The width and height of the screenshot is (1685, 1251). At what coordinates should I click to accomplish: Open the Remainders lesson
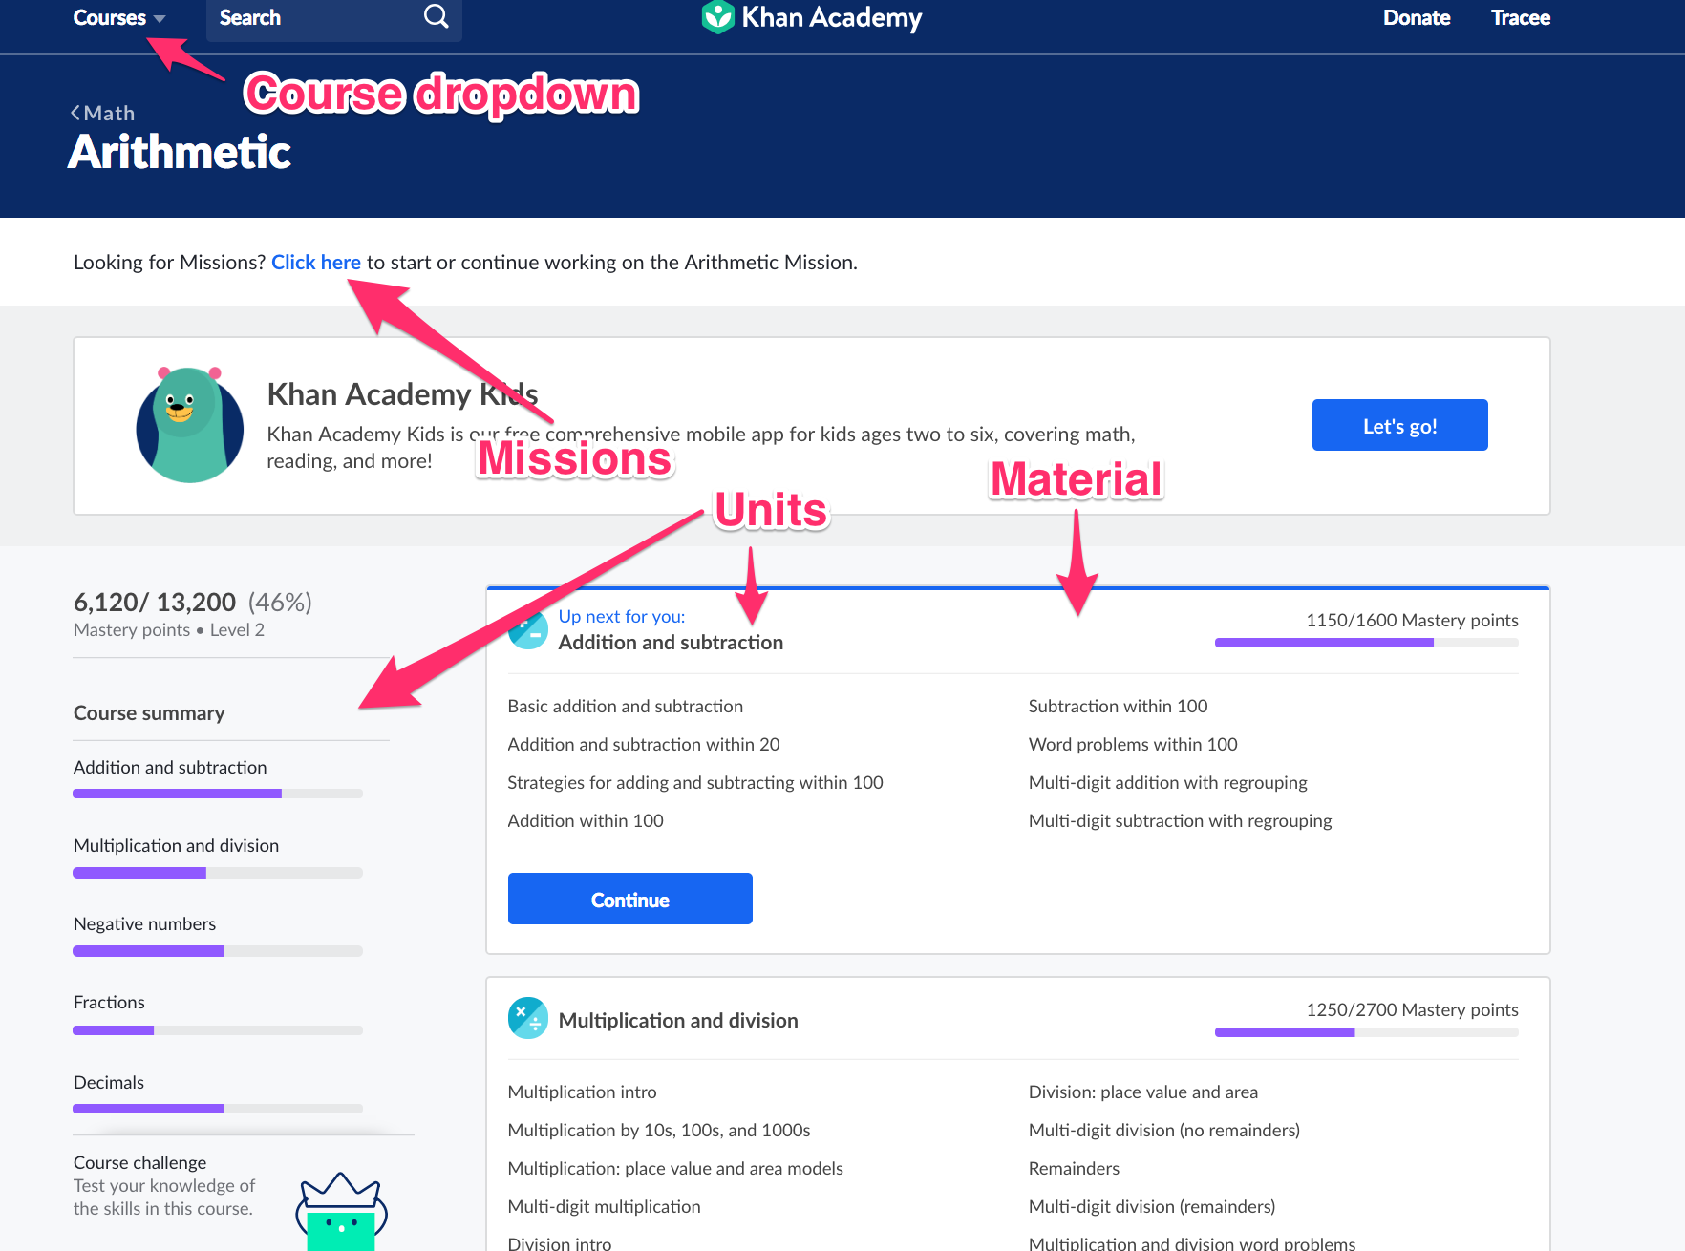tap(1074, 1168)
